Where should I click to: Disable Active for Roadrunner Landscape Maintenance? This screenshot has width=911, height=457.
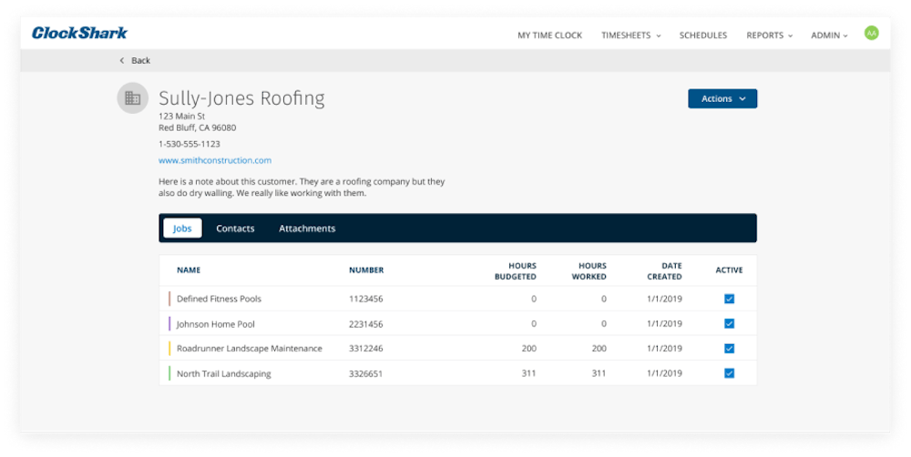click(x=729, y=349)
